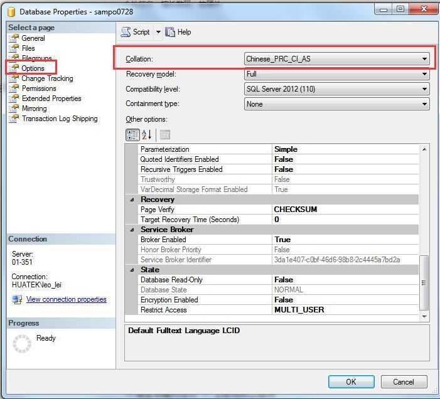This screenshot has height=399, width=440.
Task: Select the Honor Broker Priority row
Action: tap(278, 250)
